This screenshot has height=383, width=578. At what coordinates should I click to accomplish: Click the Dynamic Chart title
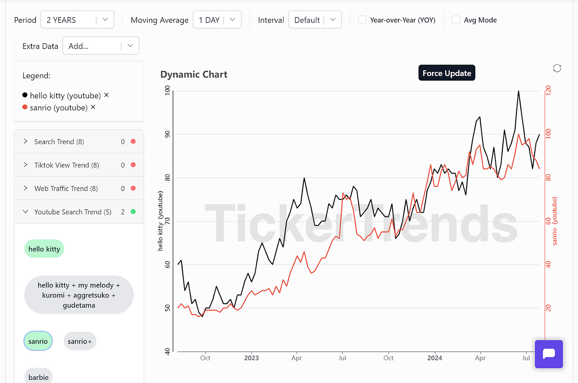[x=194, y=74]
